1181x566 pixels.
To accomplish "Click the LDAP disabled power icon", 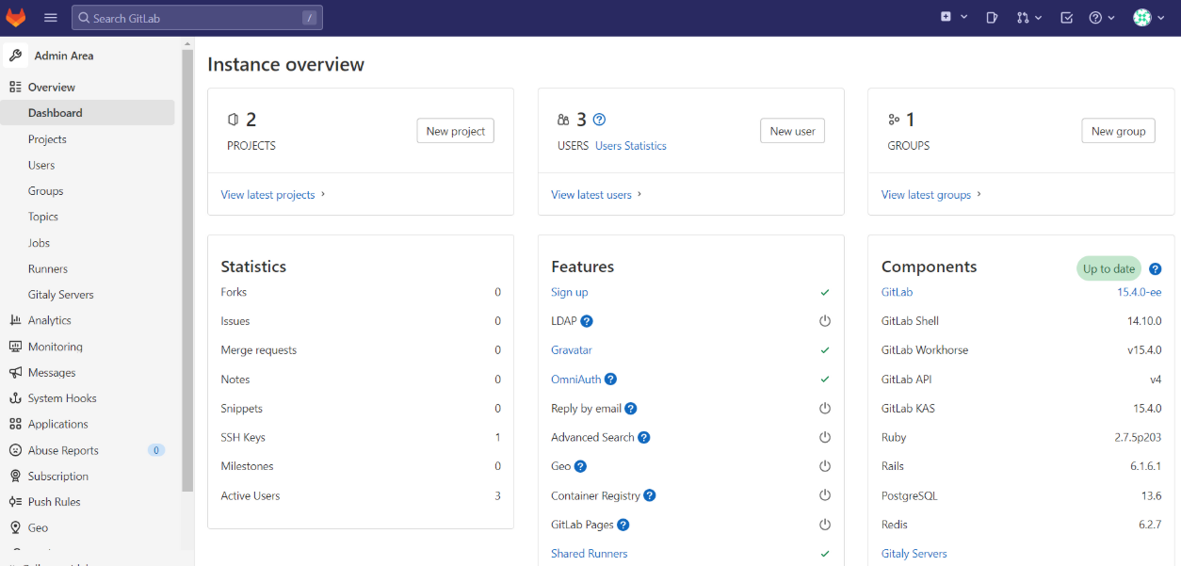I will (x=825, y=321).
